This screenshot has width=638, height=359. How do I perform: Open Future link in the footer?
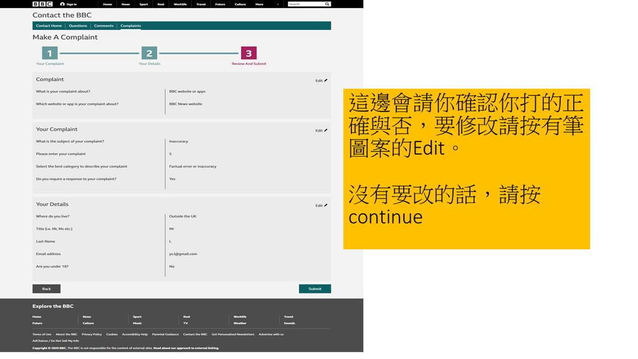[x=37, y=323]
